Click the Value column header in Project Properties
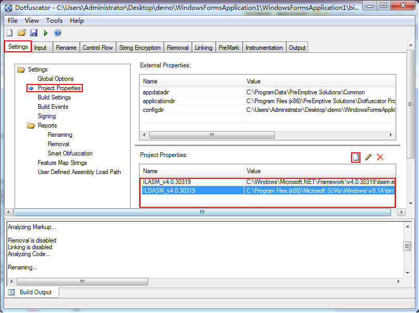Viewport: 419px width, 313px height. pos(319,171)
